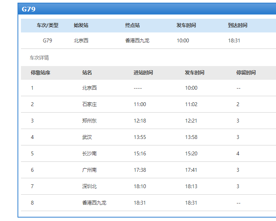Image resolution: width=276 pixels, height=221 pixels.
Task: Click the 车次/类型 column header
Action: 47,25
